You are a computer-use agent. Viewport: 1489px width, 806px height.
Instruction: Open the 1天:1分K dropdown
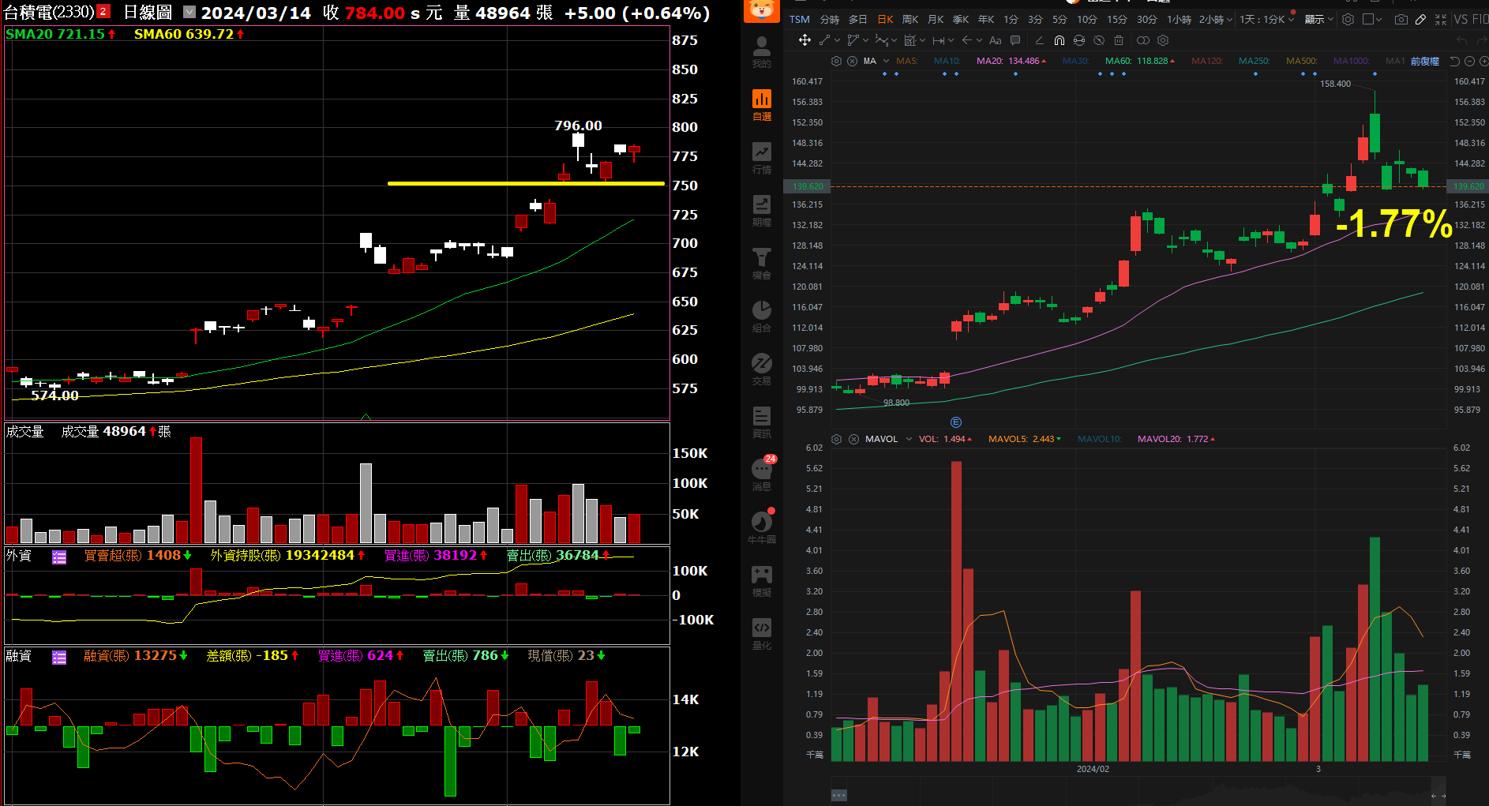click(1266, 20)
